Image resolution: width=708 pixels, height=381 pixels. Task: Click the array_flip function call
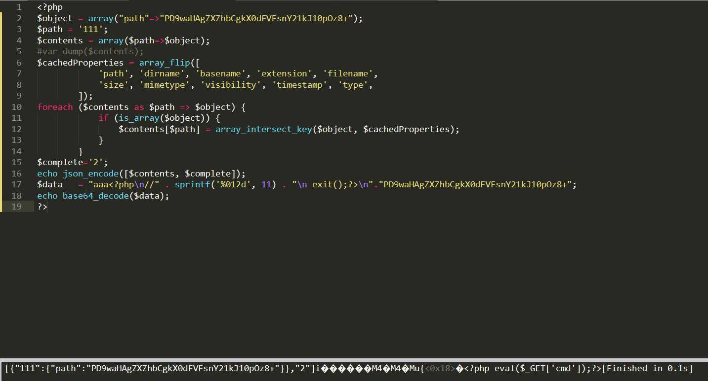pyautogui.click(x=165, y=63)
